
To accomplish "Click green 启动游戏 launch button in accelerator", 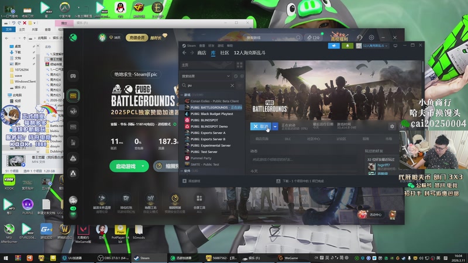I will (126, 167).
